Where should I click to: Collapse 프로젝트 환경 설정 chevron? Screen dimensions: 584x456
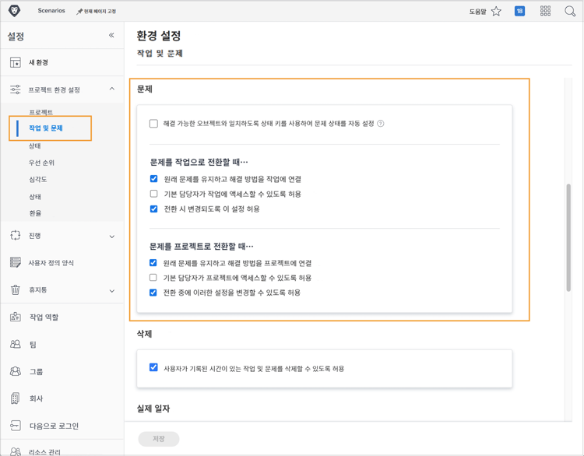[111, 89]
